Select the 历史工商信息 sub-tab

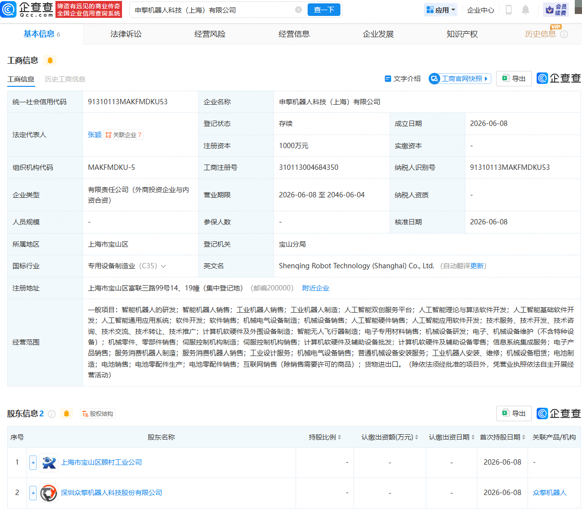click(65, 79)
